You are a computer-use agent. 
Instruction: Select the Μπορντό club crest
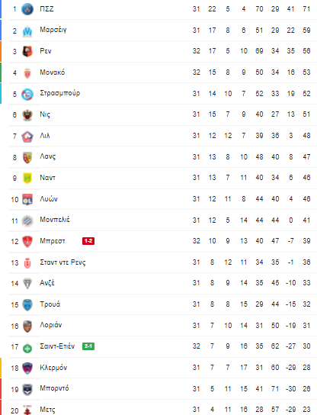pos(27,390)
